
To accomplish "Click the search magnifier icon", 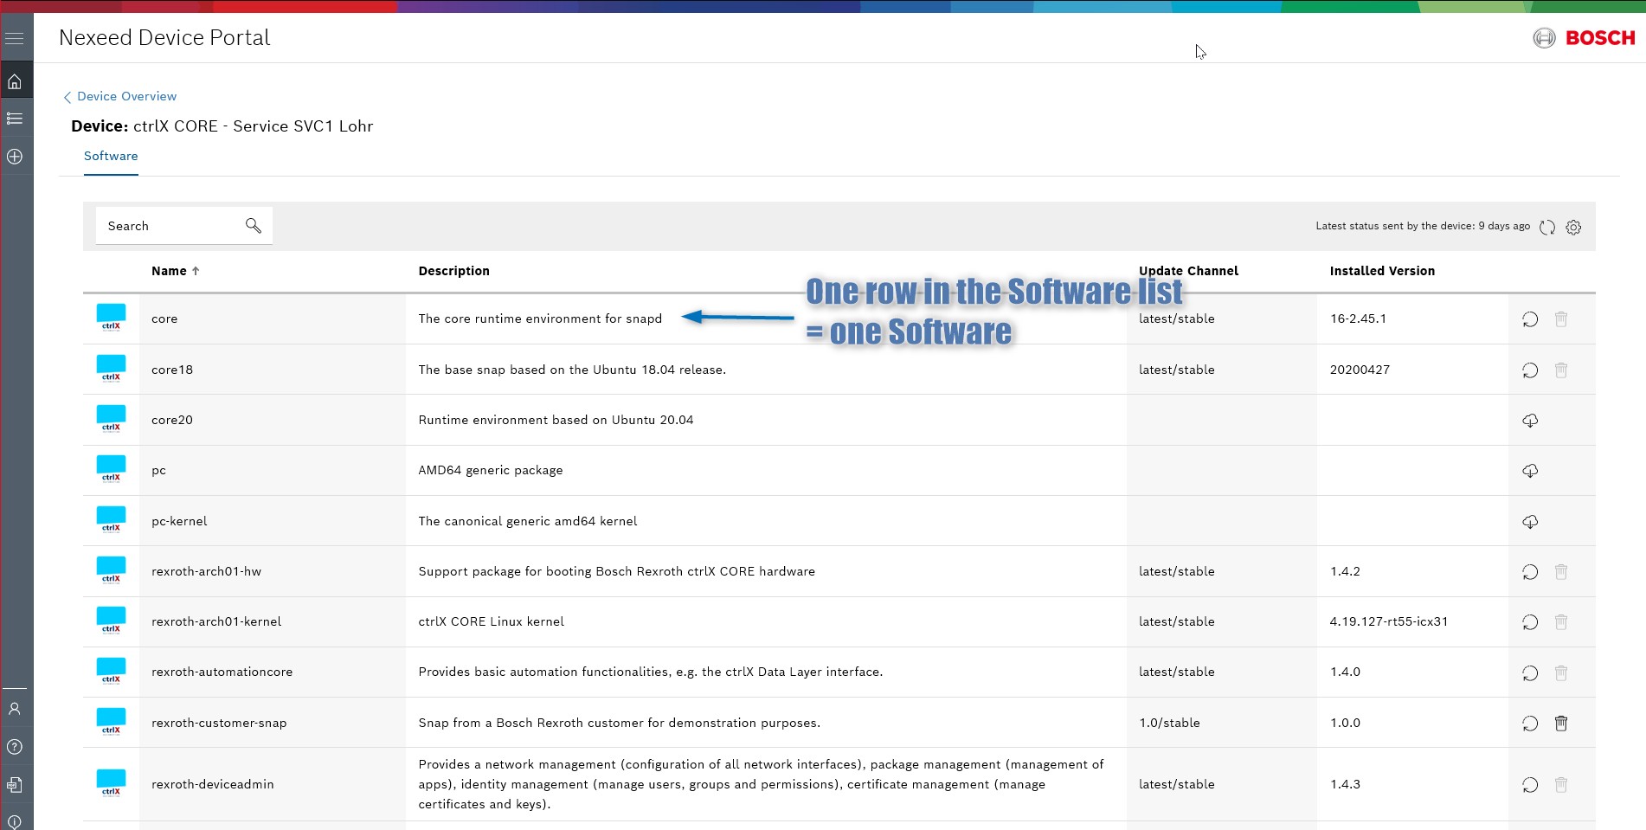I will click(x=254, y=226).
